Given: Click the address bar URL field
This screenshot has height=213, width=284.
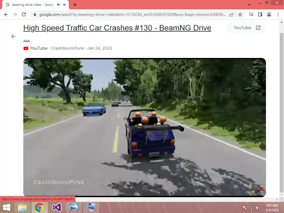Looking at the screenshot, I should (132, 14).
